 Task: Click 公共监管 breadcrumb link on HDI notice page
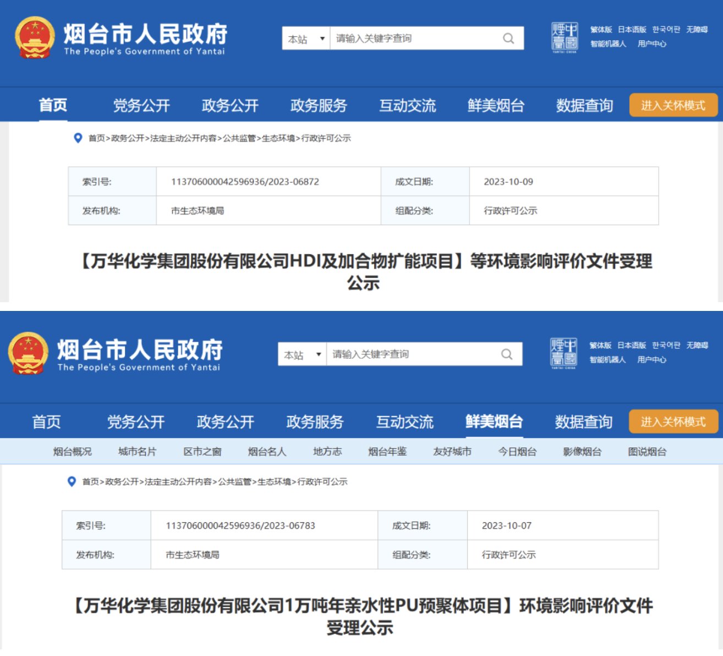tap(239, 138)
